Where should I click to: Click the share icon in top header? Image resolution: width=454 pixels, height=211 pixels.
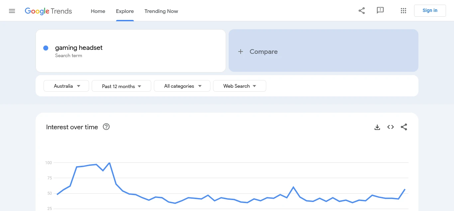tap(362, 11)
